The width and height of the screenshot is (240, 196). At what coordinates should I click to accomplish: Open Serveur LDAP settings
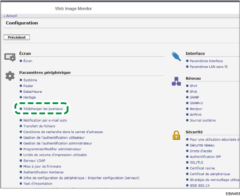point(34,161)
